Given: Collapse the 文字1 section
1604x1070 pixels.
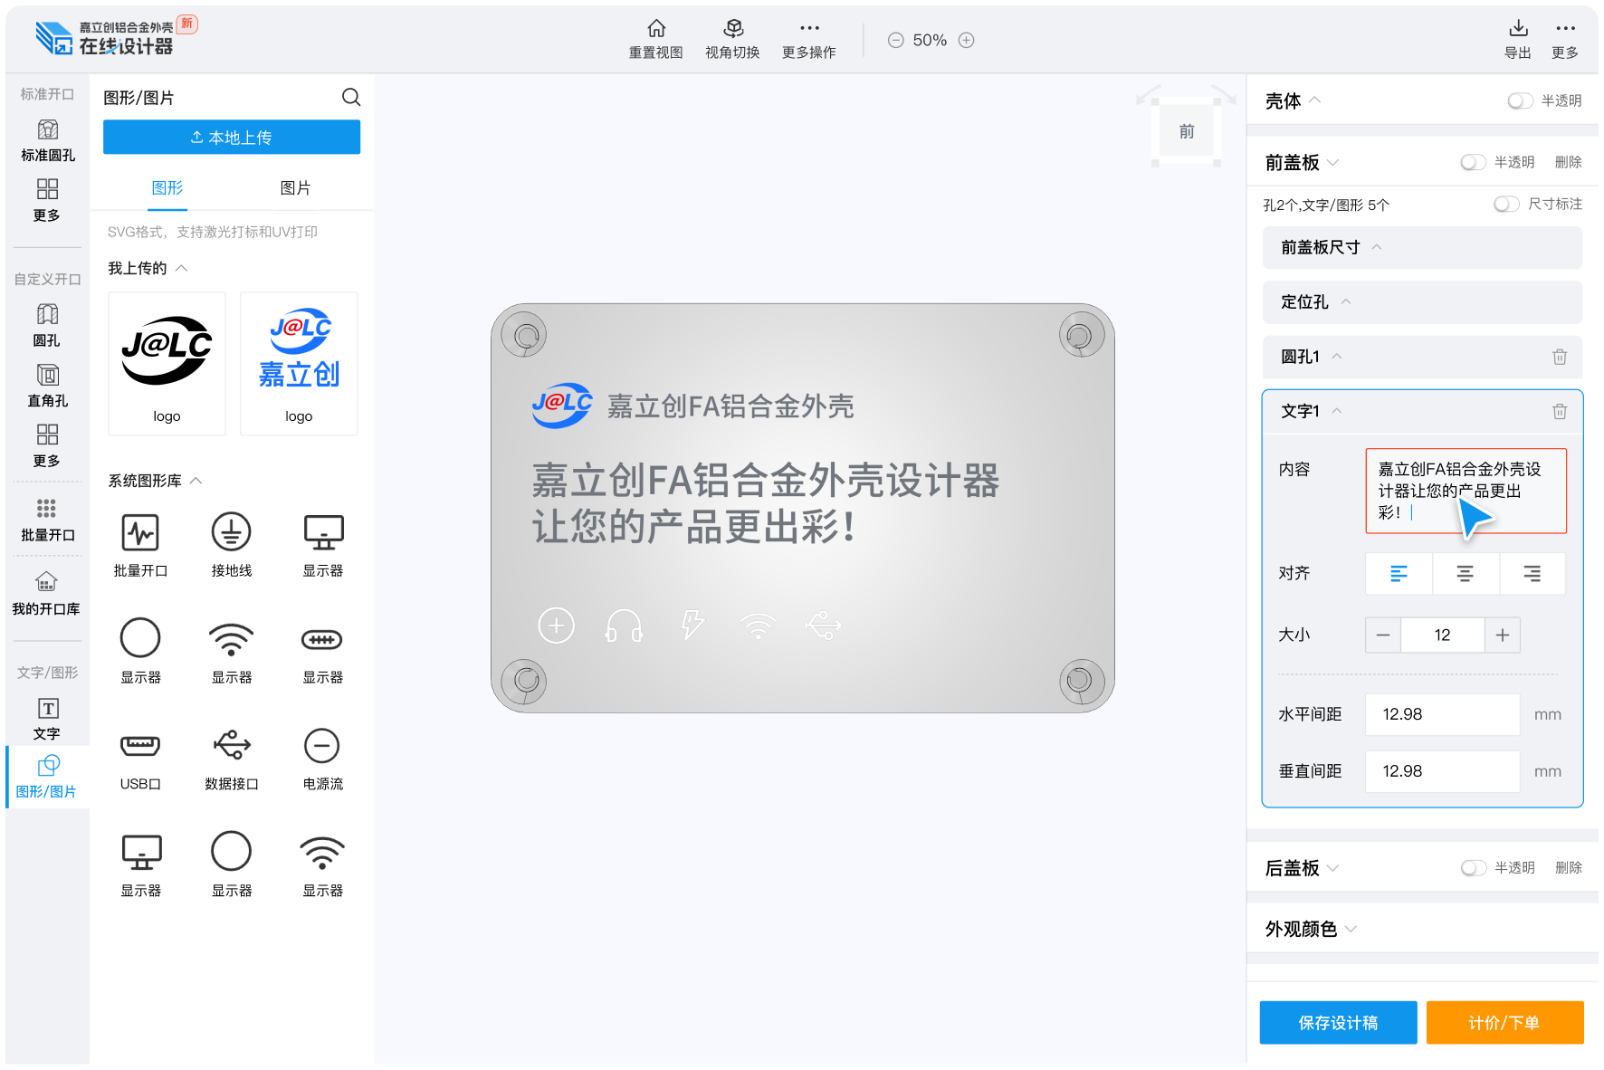Looking at the screenshot, I should coord(1337,411).
